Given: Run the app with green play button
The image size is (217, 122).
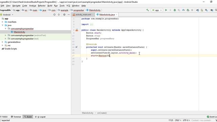Looking at the screenshot, I should click(x=166, y=10).
